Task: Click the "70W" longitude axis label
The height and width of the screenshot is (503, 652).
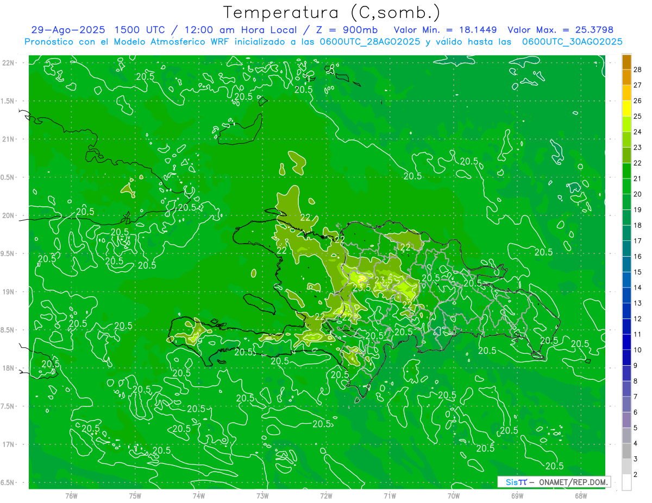Action: 453,495
